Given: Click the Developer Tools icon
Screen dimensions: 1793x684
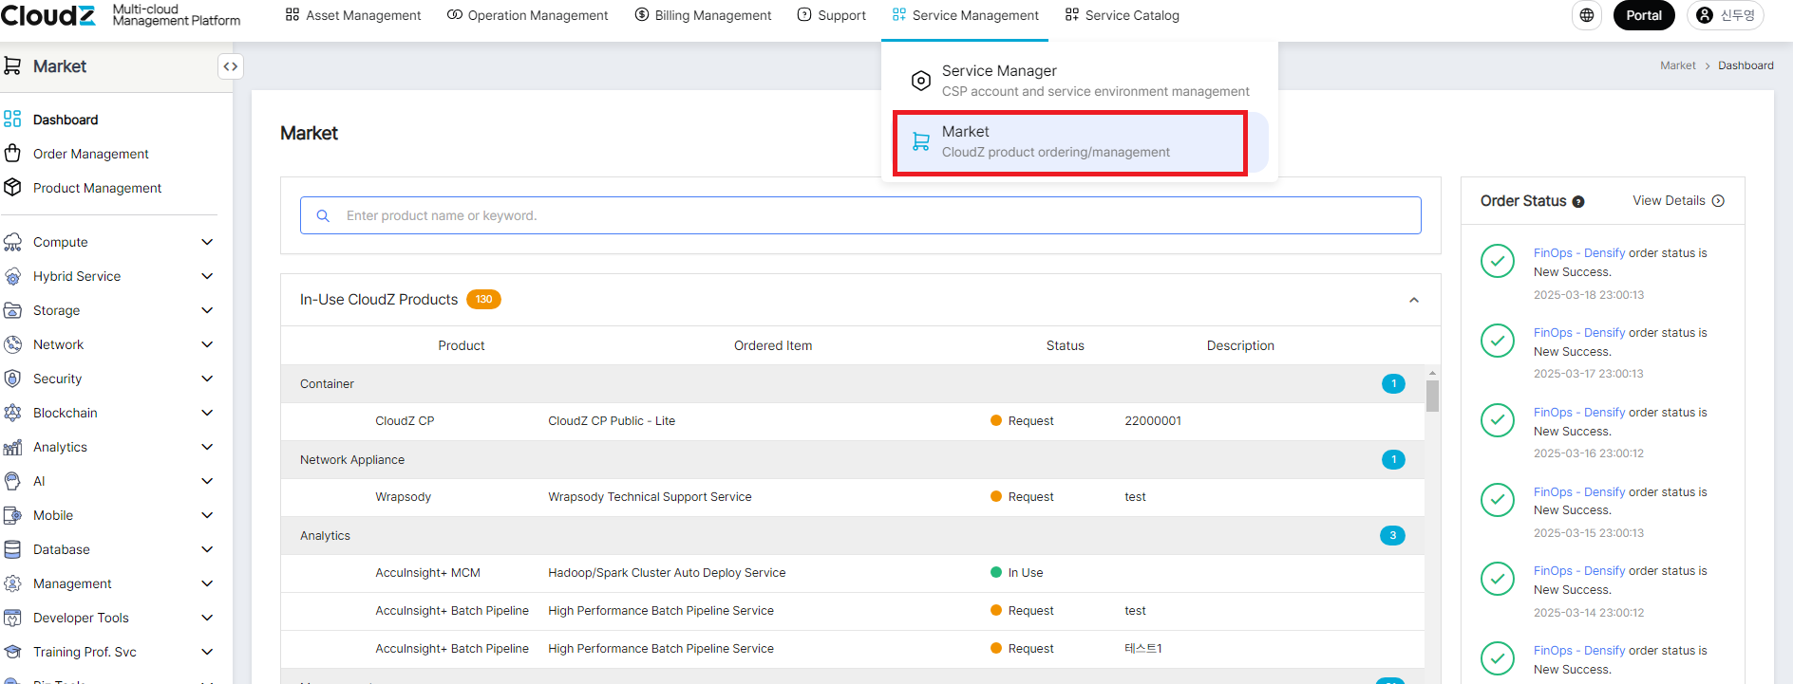Looking at the screenshot, I should pyautogui.click(x=12, y=618).
